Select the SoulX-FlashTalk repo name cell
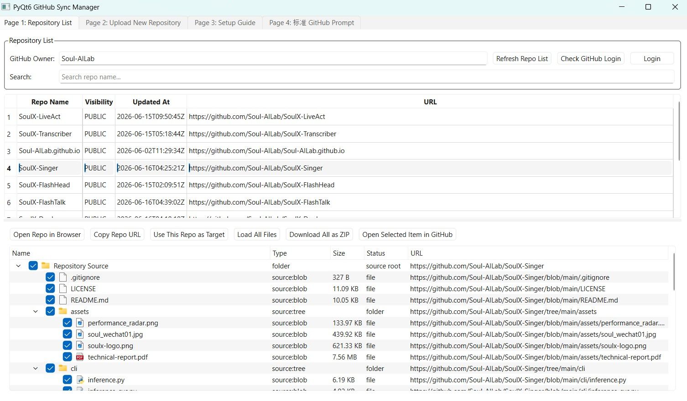Image resolution: width=687 pixels, height=401 pixels. 50,202
